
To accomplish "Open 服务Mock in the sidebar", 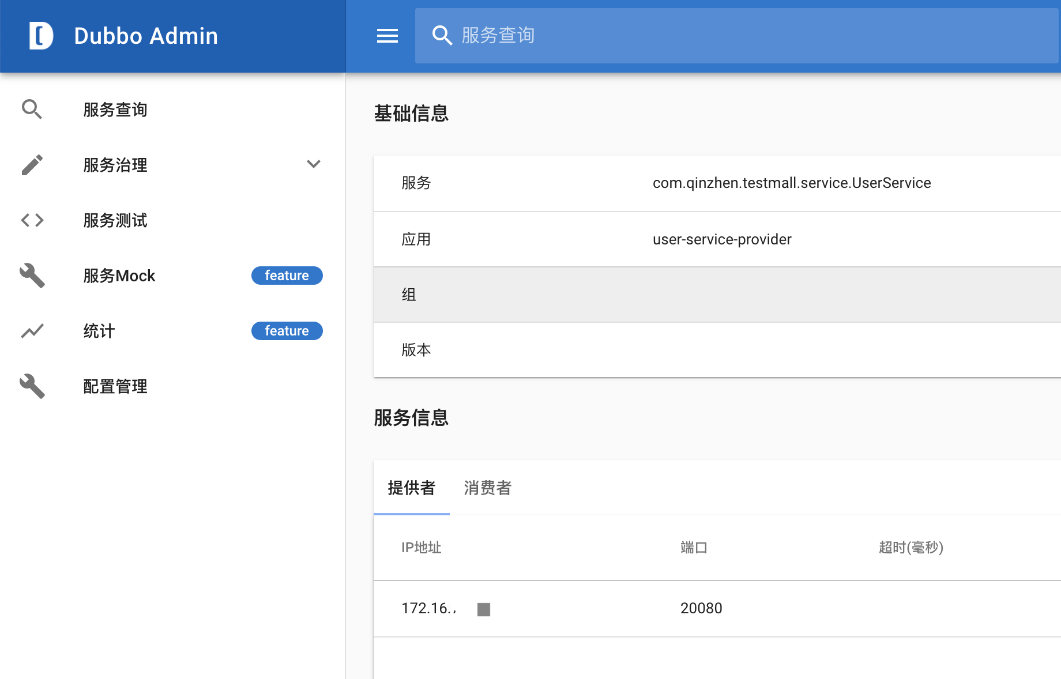I will tap(119, 276).
